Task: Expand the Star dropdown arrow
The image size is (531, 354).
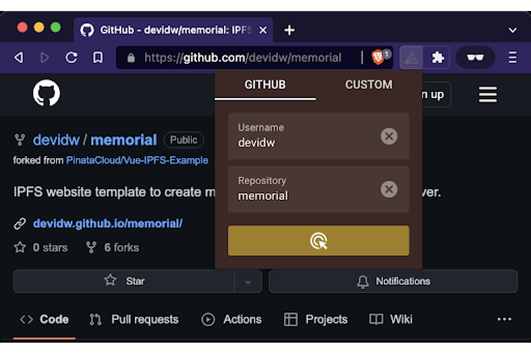Action: click(x=248, y=282)
